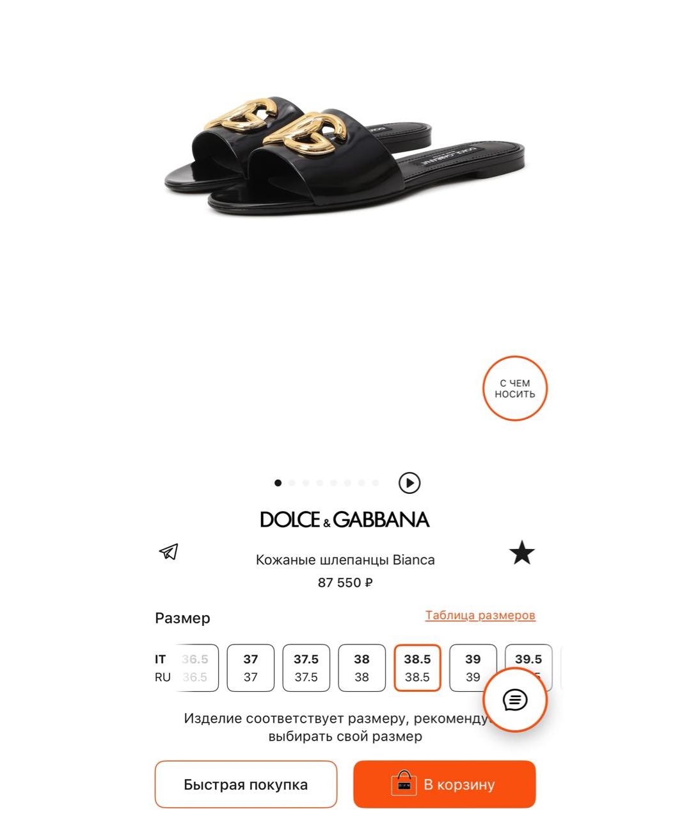This screenshot has width=691, height=820.
Task: Add to favorites with the star icon
Action: click(x=522, y=553)
